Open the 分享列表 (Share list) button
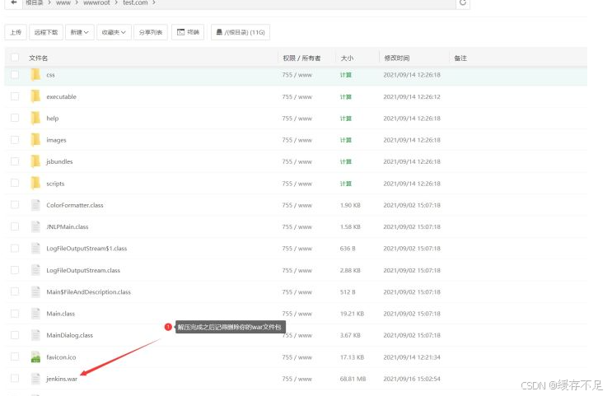 151,32
